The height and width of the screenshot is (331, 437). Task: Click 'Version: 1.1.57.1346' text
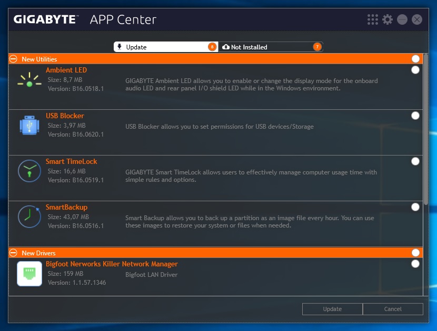point(77,283)
